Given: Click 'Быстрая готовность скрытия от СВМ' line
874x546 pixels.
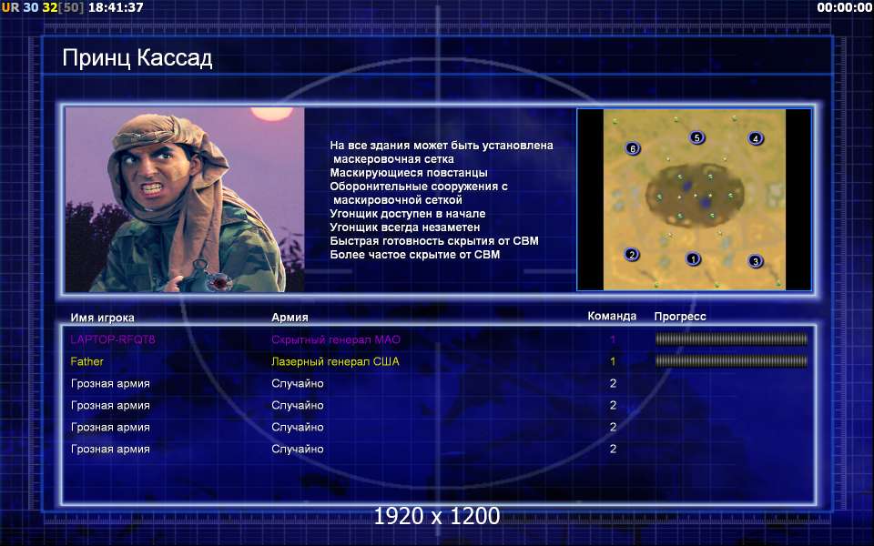Looking at the screenshot, I should pyautogui.click(x=434, y=240).
